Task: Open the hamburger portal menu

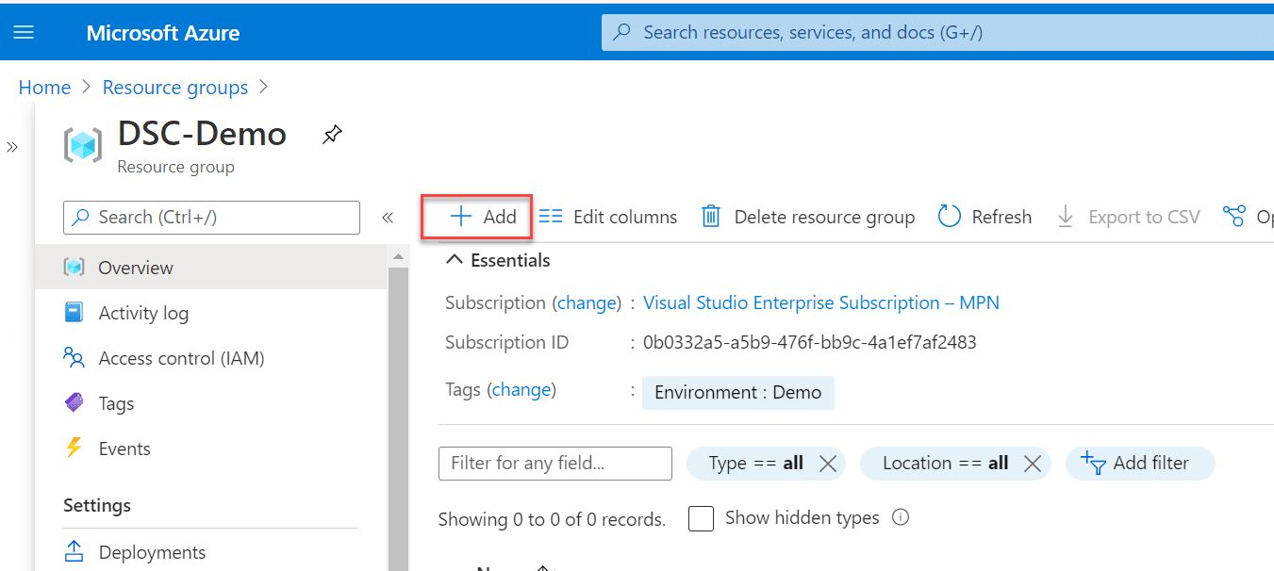Action: (x=24, y=32)
